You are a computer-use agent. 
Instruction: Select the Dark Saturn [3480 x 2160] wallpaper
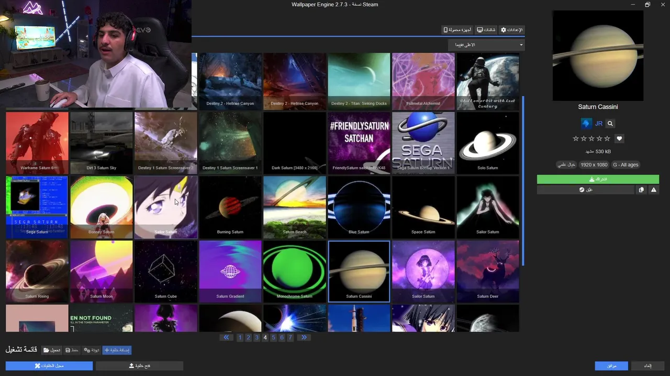[294, 143]
